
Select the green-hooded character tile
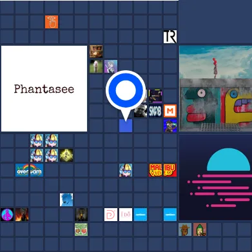tap(200, 229)
